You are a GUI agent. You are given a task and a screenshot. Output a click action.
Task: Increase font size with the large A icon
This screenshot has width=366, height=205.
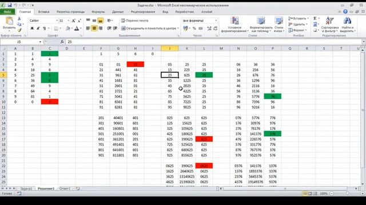tap(74, 20)
